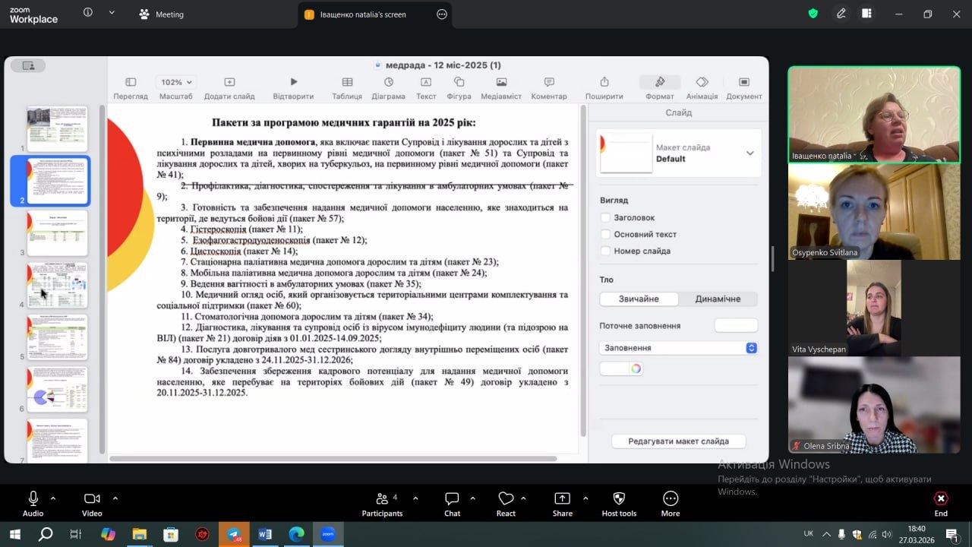Open the Заповнення fill type dropdown
Image resolution: width=972 pixels, height=547 pixels.
(x=678, y=348)
